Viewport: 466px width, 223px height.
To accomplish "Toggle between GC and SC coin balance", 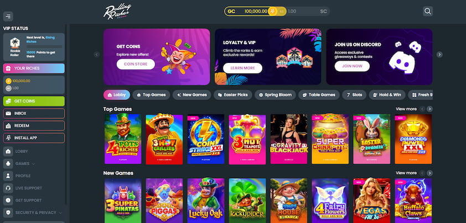I will (x=272, y=11).
